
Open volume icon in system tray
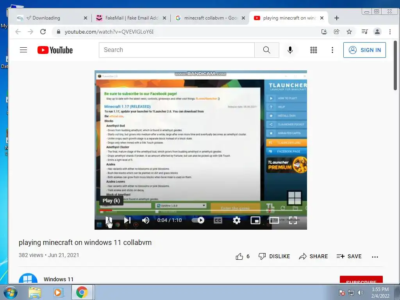[361, 293]
